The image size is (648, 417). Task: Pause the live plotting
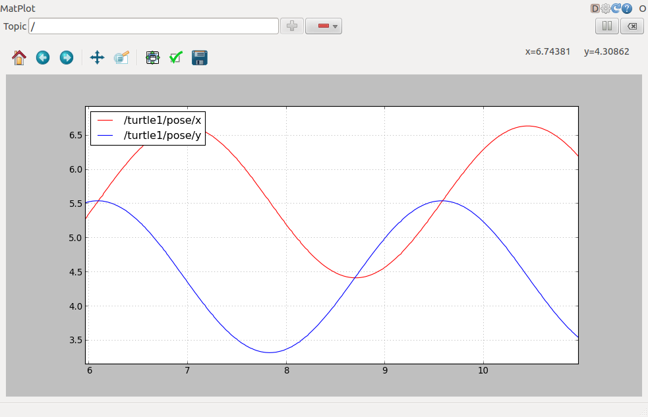tap(606, 26)
